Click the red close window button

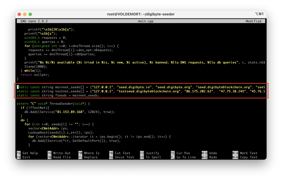[x=19, y=14]
